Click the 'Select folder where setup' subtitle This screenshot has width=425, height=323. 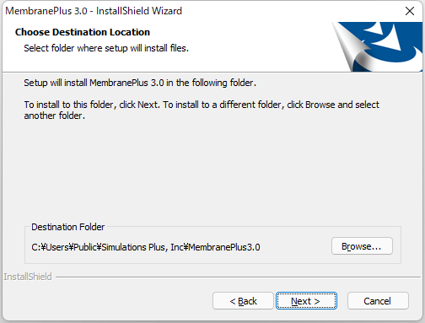pos(106,48)
